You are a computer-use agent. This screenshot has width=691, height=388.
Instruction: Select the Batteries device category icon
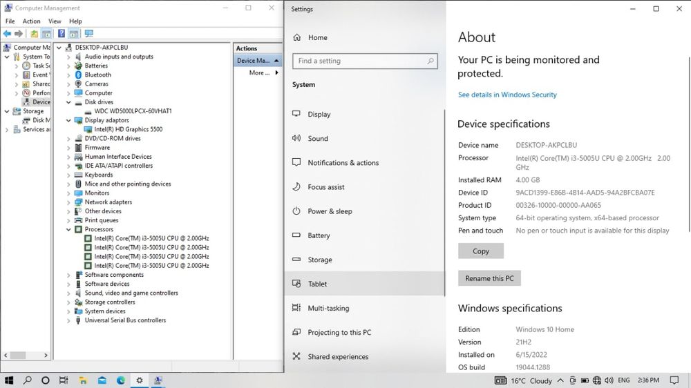[79, 66]
